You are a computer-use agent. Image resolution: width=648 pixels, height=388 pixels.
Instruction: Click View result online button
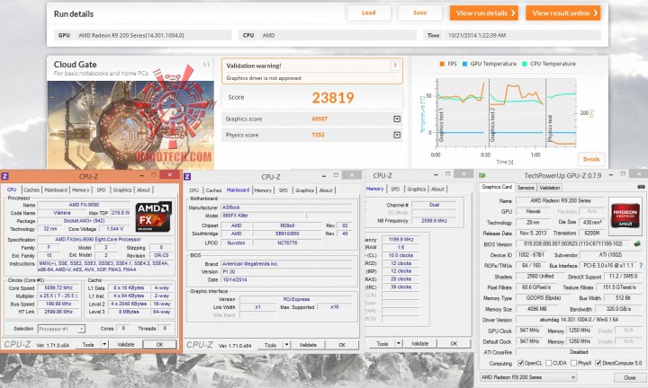563,13
